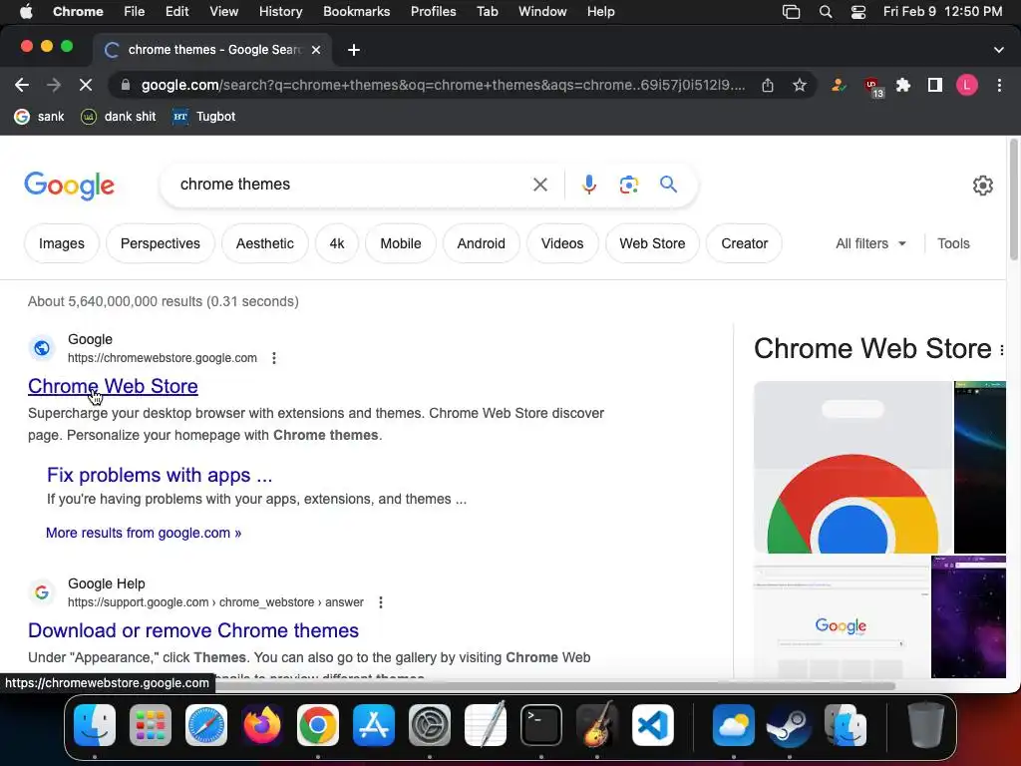Click the URL in the address bar
This screenshot has height=766, width=1021.
coord(443,85)
